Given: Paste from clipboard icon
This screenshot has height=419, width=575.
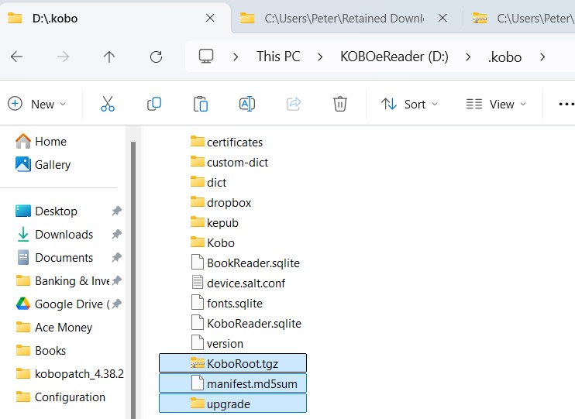Looking at the screenshot, I should click(201, 104).
